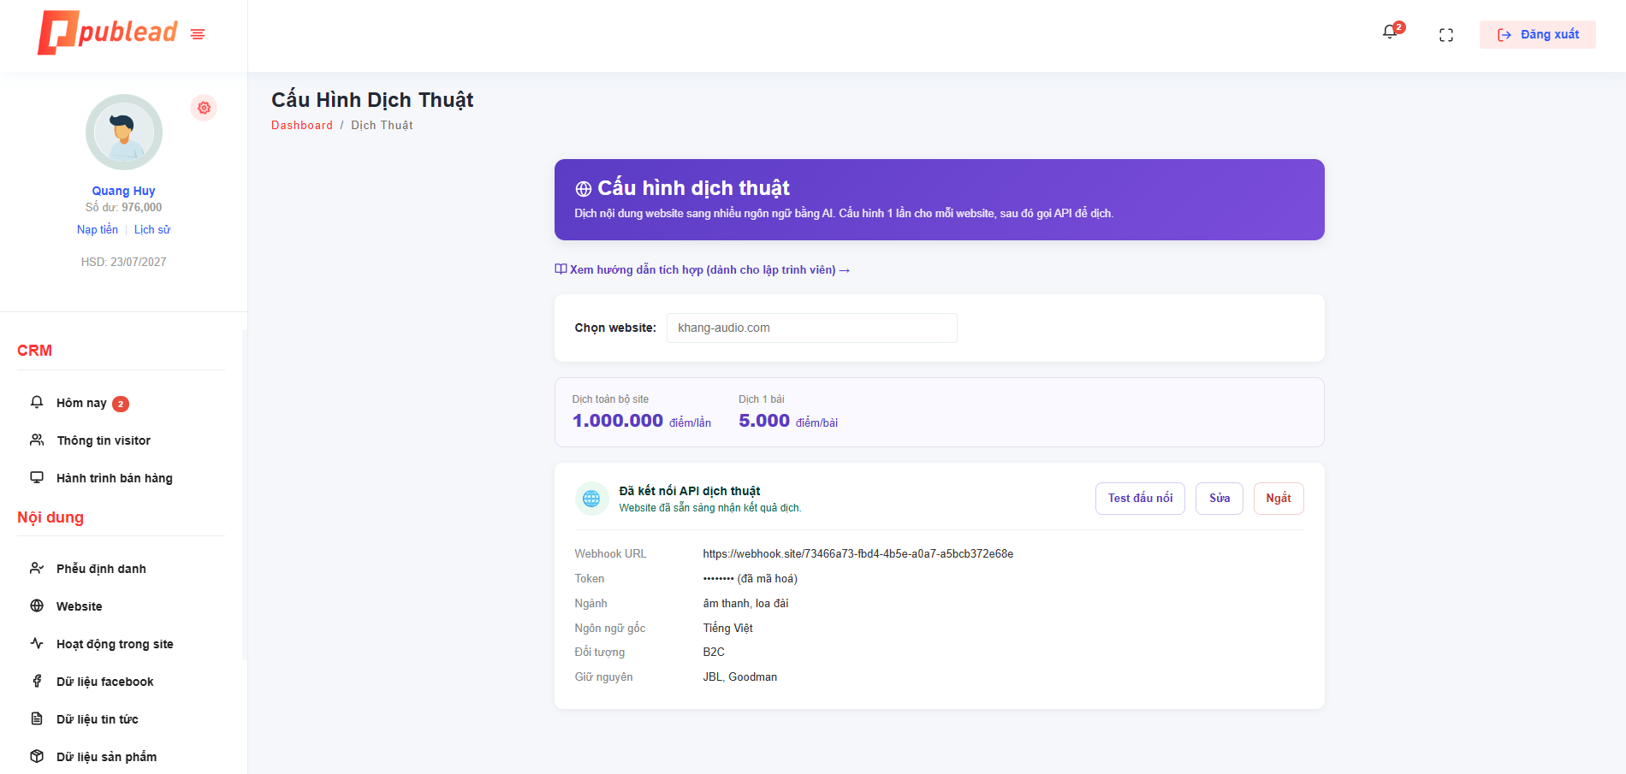Click the Đăng xuất logout button

pos(1537,34)
